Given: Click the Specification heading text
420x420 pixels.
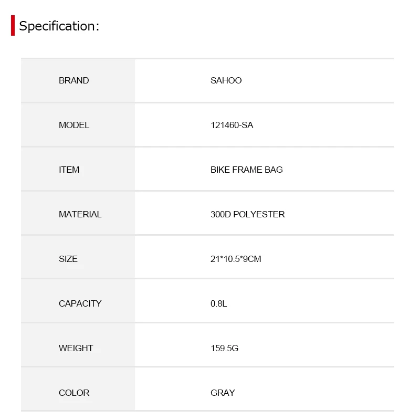Looking at the screenshot, I should click(59, 26).
